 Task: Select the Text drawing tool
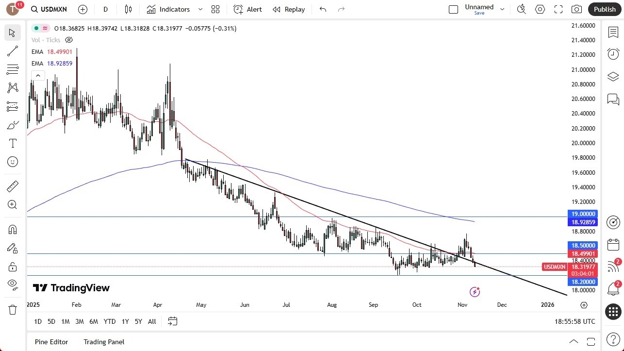tap(13, 143)
